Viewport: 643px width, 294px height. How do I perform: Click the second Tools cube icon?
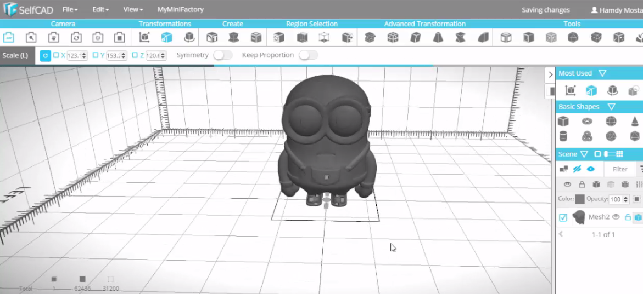pos(529,38)
